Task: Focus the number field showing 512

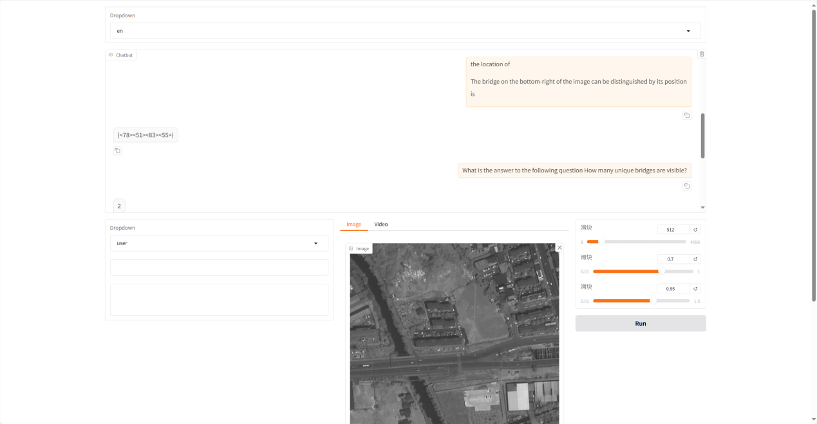Action: click(673, 230)
